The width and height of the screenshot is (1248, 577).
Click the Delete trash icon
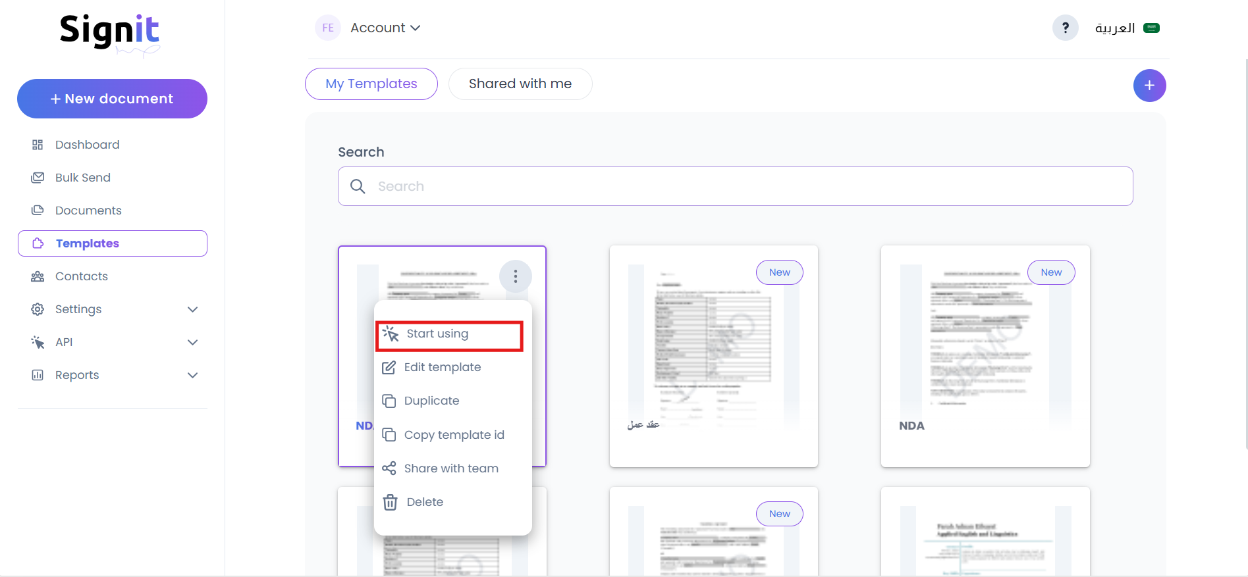[x=391, y=502]
